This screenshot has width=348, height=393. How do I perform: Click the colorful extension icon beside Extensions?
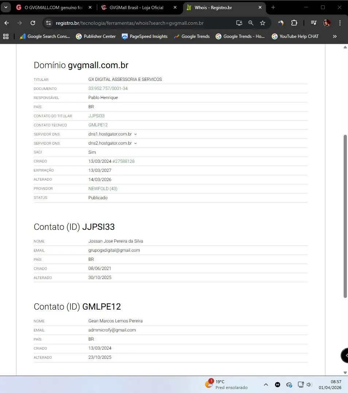click(x=281, y=23)
